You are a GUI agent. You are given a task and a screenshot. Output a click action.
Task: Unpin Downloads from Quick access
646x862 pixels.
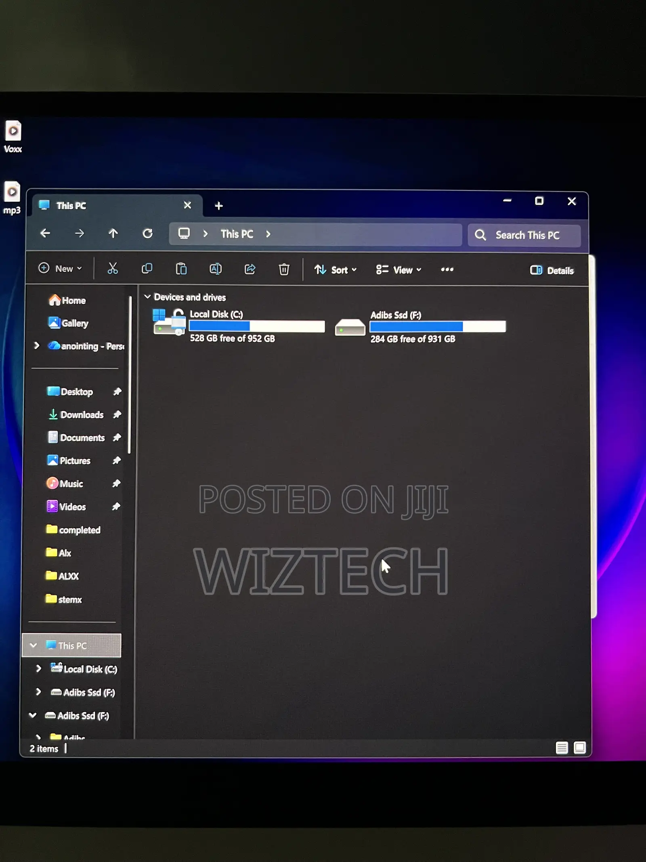click(x=117, y=414)
